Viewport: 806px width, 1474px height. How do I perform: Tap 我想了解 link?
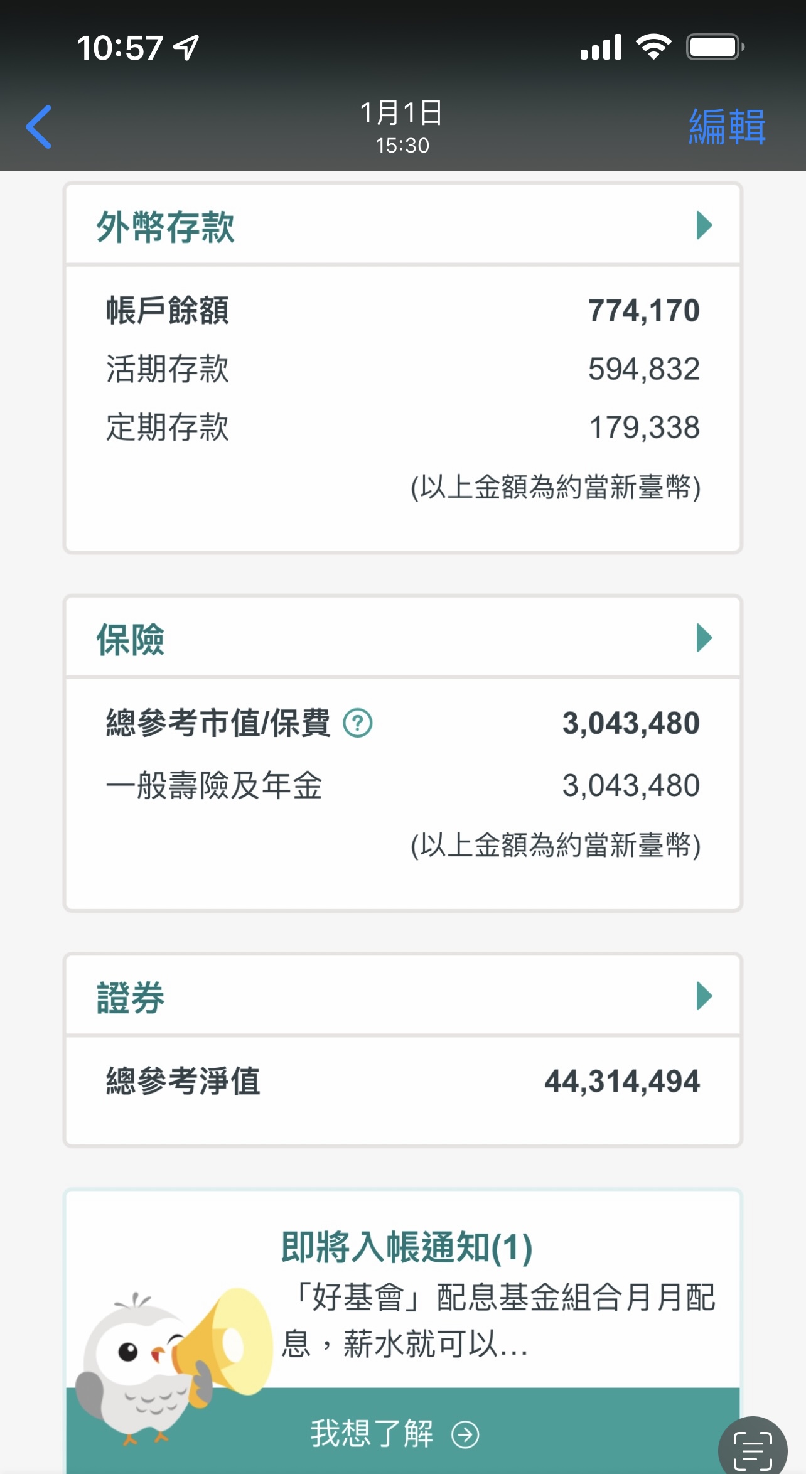tap(372, 1434)
